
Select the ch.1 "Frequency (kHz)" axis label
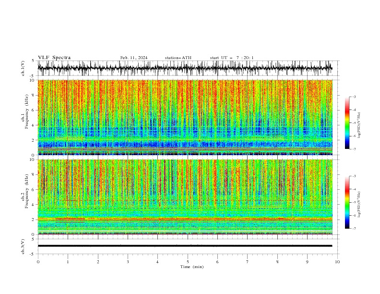coord(27,112)
